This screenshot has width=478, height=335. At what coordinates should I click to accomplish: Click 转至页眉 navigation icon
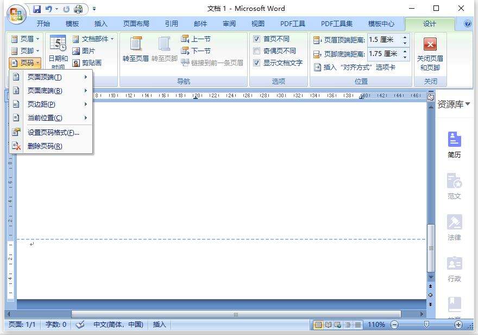(x=136, y=48)
